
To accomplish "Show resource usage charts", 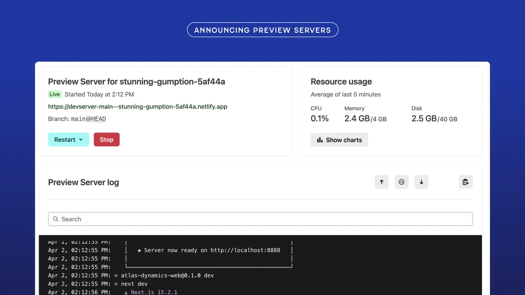I will 339,140.
